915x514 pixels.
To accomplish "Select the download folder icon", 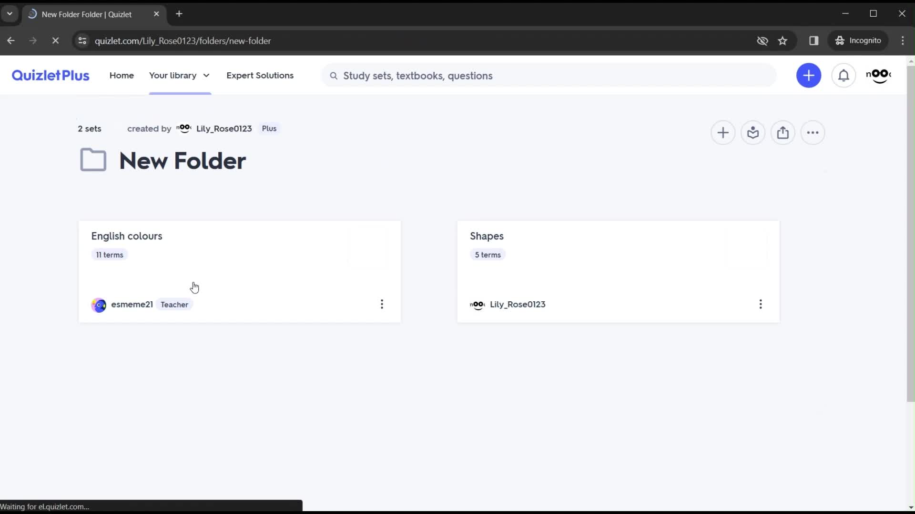I will pos(753,132).
